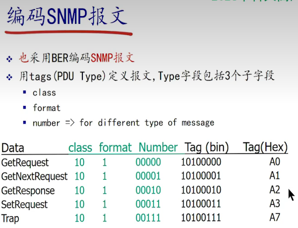Click the 'number => for different type of message' line

(123, 123)
